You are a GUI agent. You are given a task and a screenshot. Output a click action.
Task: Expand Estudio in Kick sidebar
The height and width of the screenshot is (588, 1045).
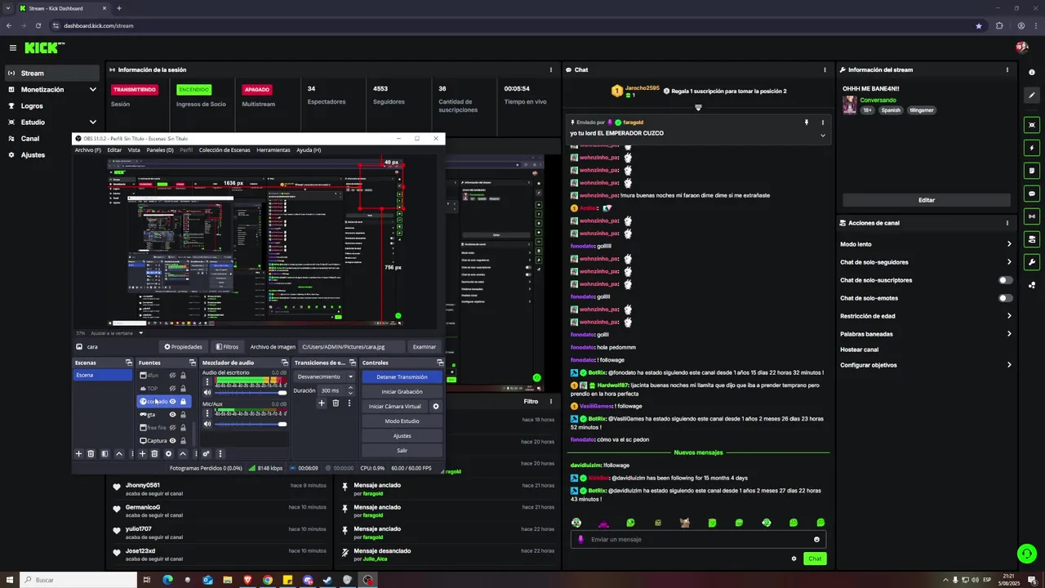coord(92,122)
